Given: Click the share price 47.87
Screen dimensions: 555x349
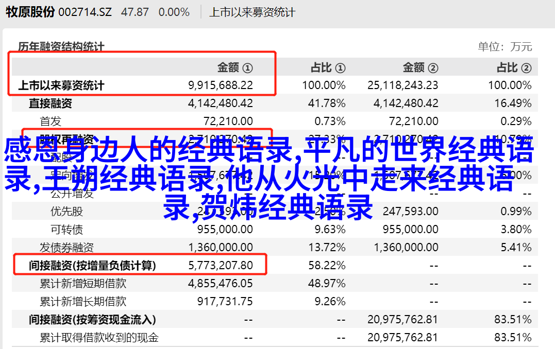Looking at the screenshot, I should (x=135, y=12).
